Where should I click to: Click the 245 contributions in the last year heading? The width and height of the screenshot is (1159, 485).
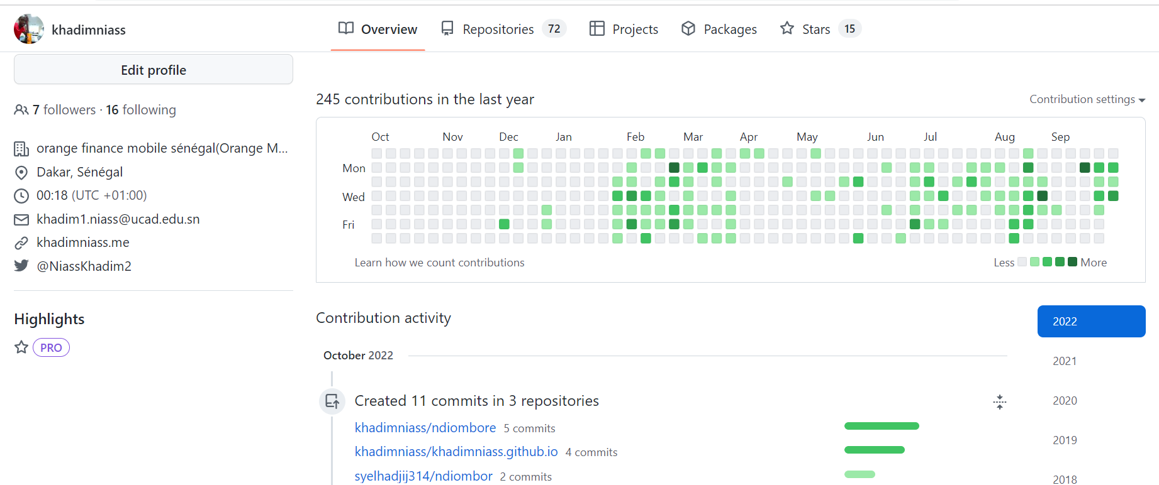(425, 99)
